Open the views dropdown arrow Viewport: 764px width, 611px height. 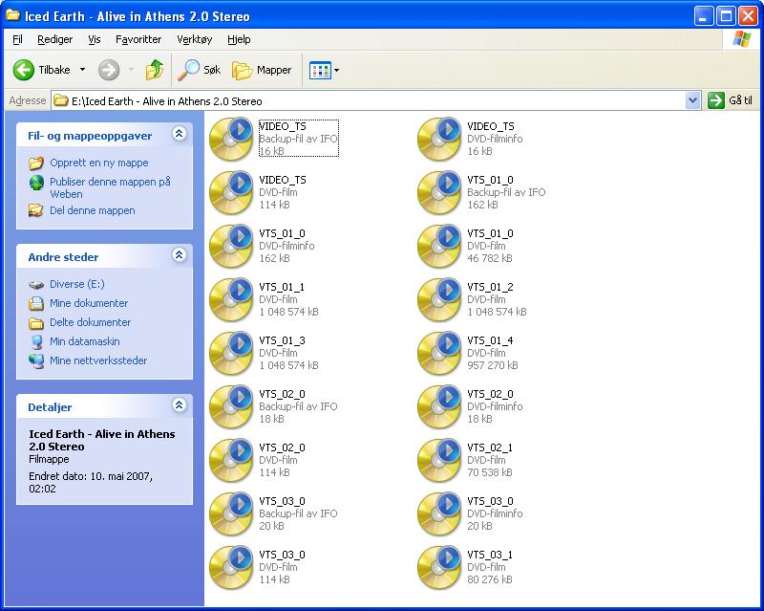click(337, 70)
